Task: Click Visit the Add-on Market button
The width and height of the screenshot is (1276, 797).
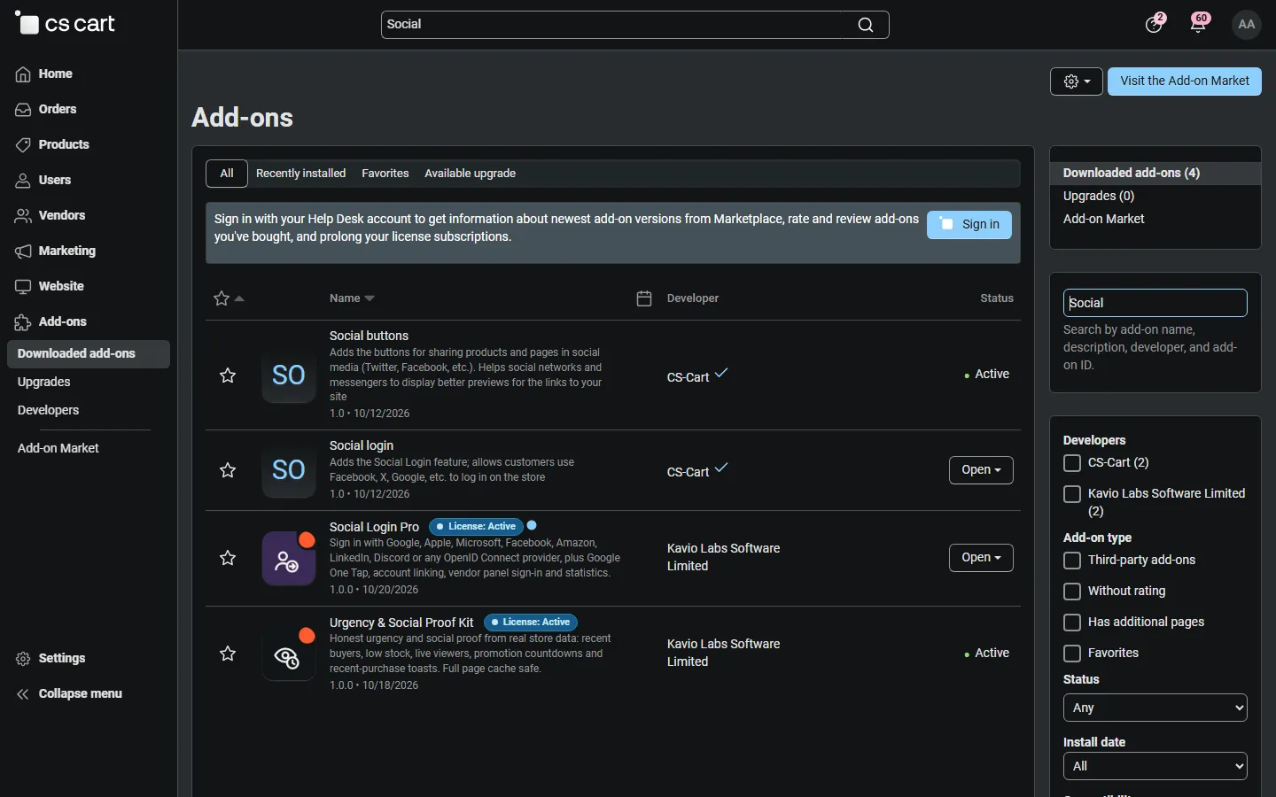Action: pyautogui.click(x=1185, y=81)
